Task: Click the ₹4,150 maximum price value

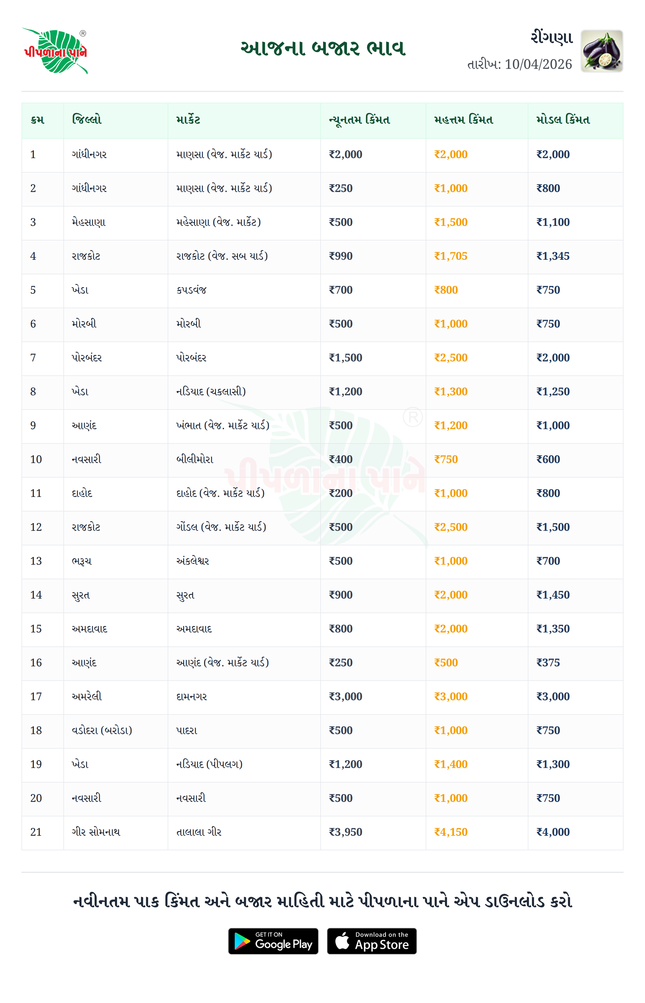Action: [451, 832]
